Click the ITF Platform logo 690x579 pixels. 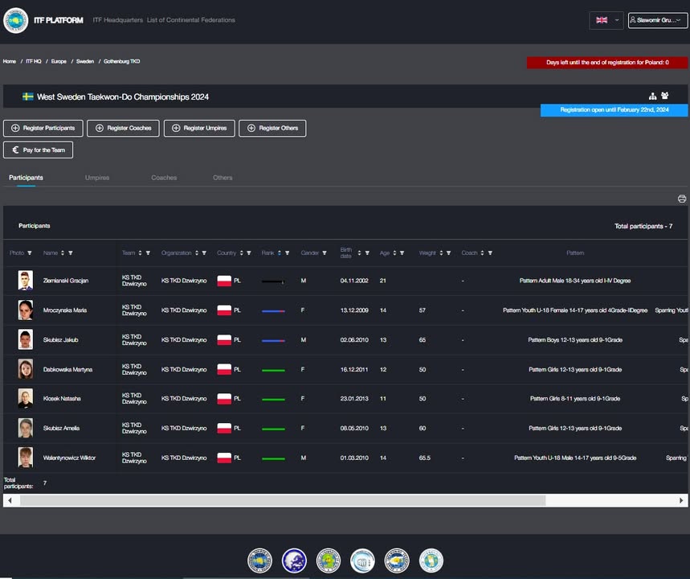(x=16, y=20)
